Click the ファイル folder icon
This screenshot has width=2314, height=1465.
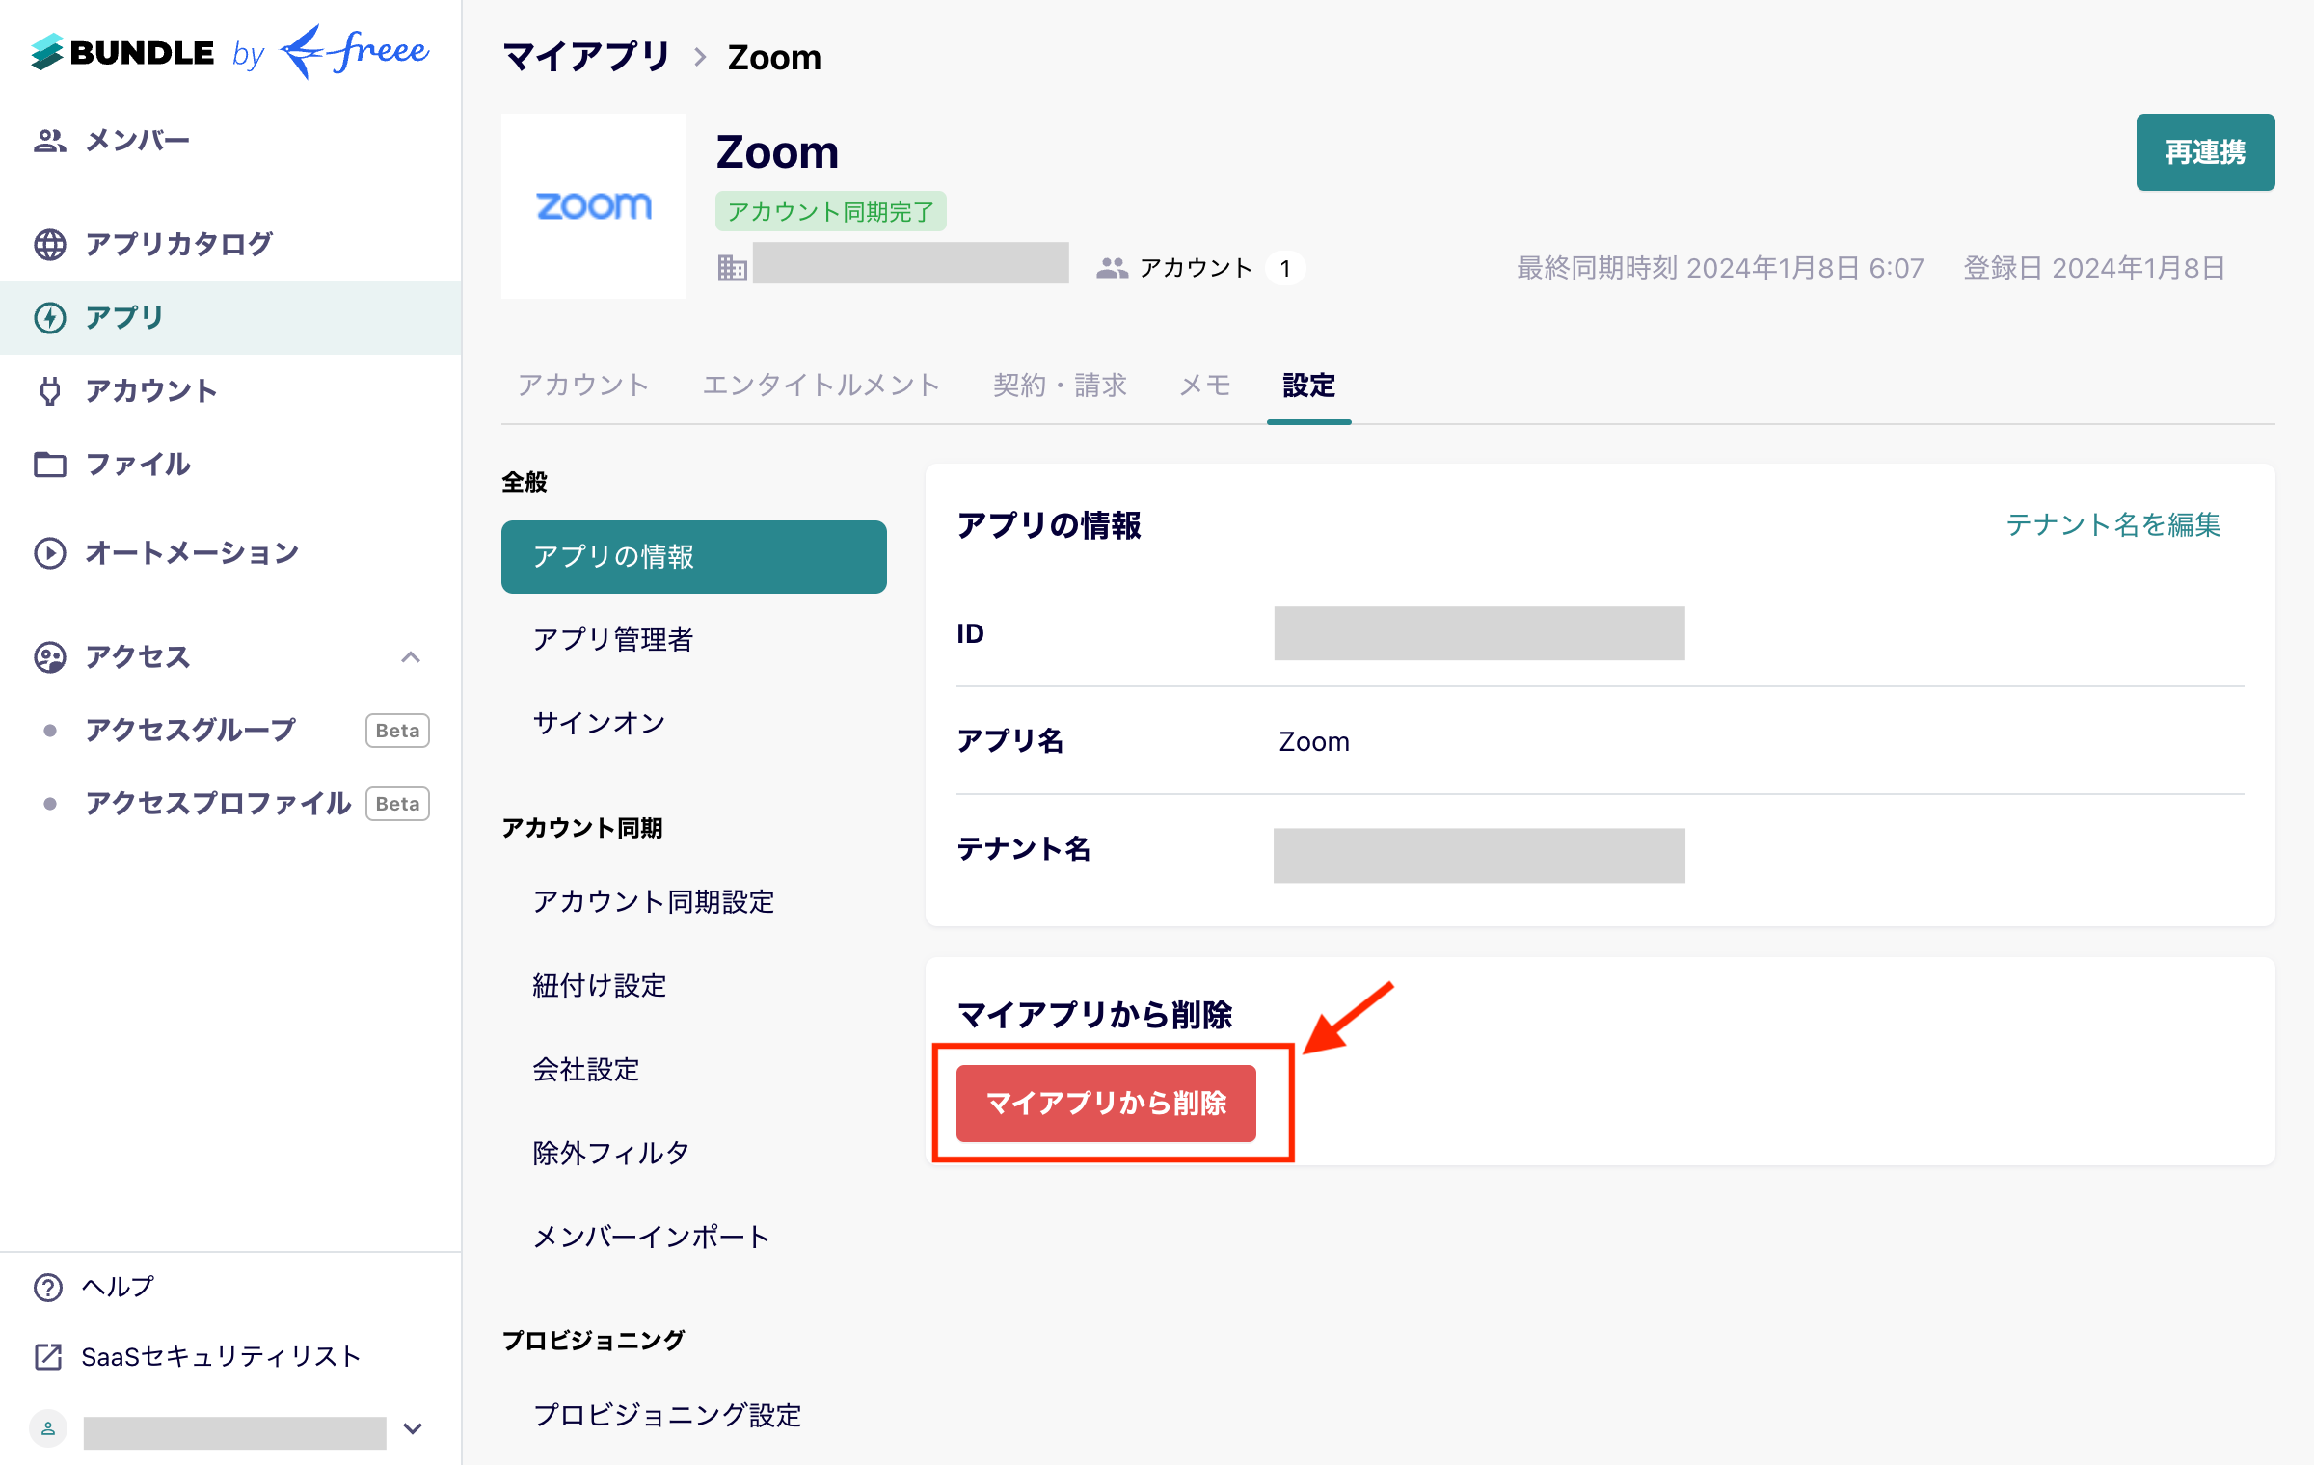pos(50,465)
